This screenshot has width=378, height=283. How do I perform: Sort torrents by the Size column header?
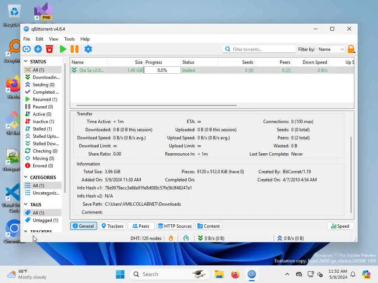click(x=126, y=62)
